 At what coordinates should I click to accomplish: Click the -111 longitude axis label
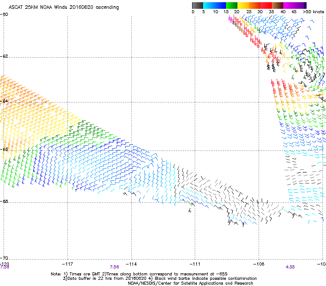point(195,264)
